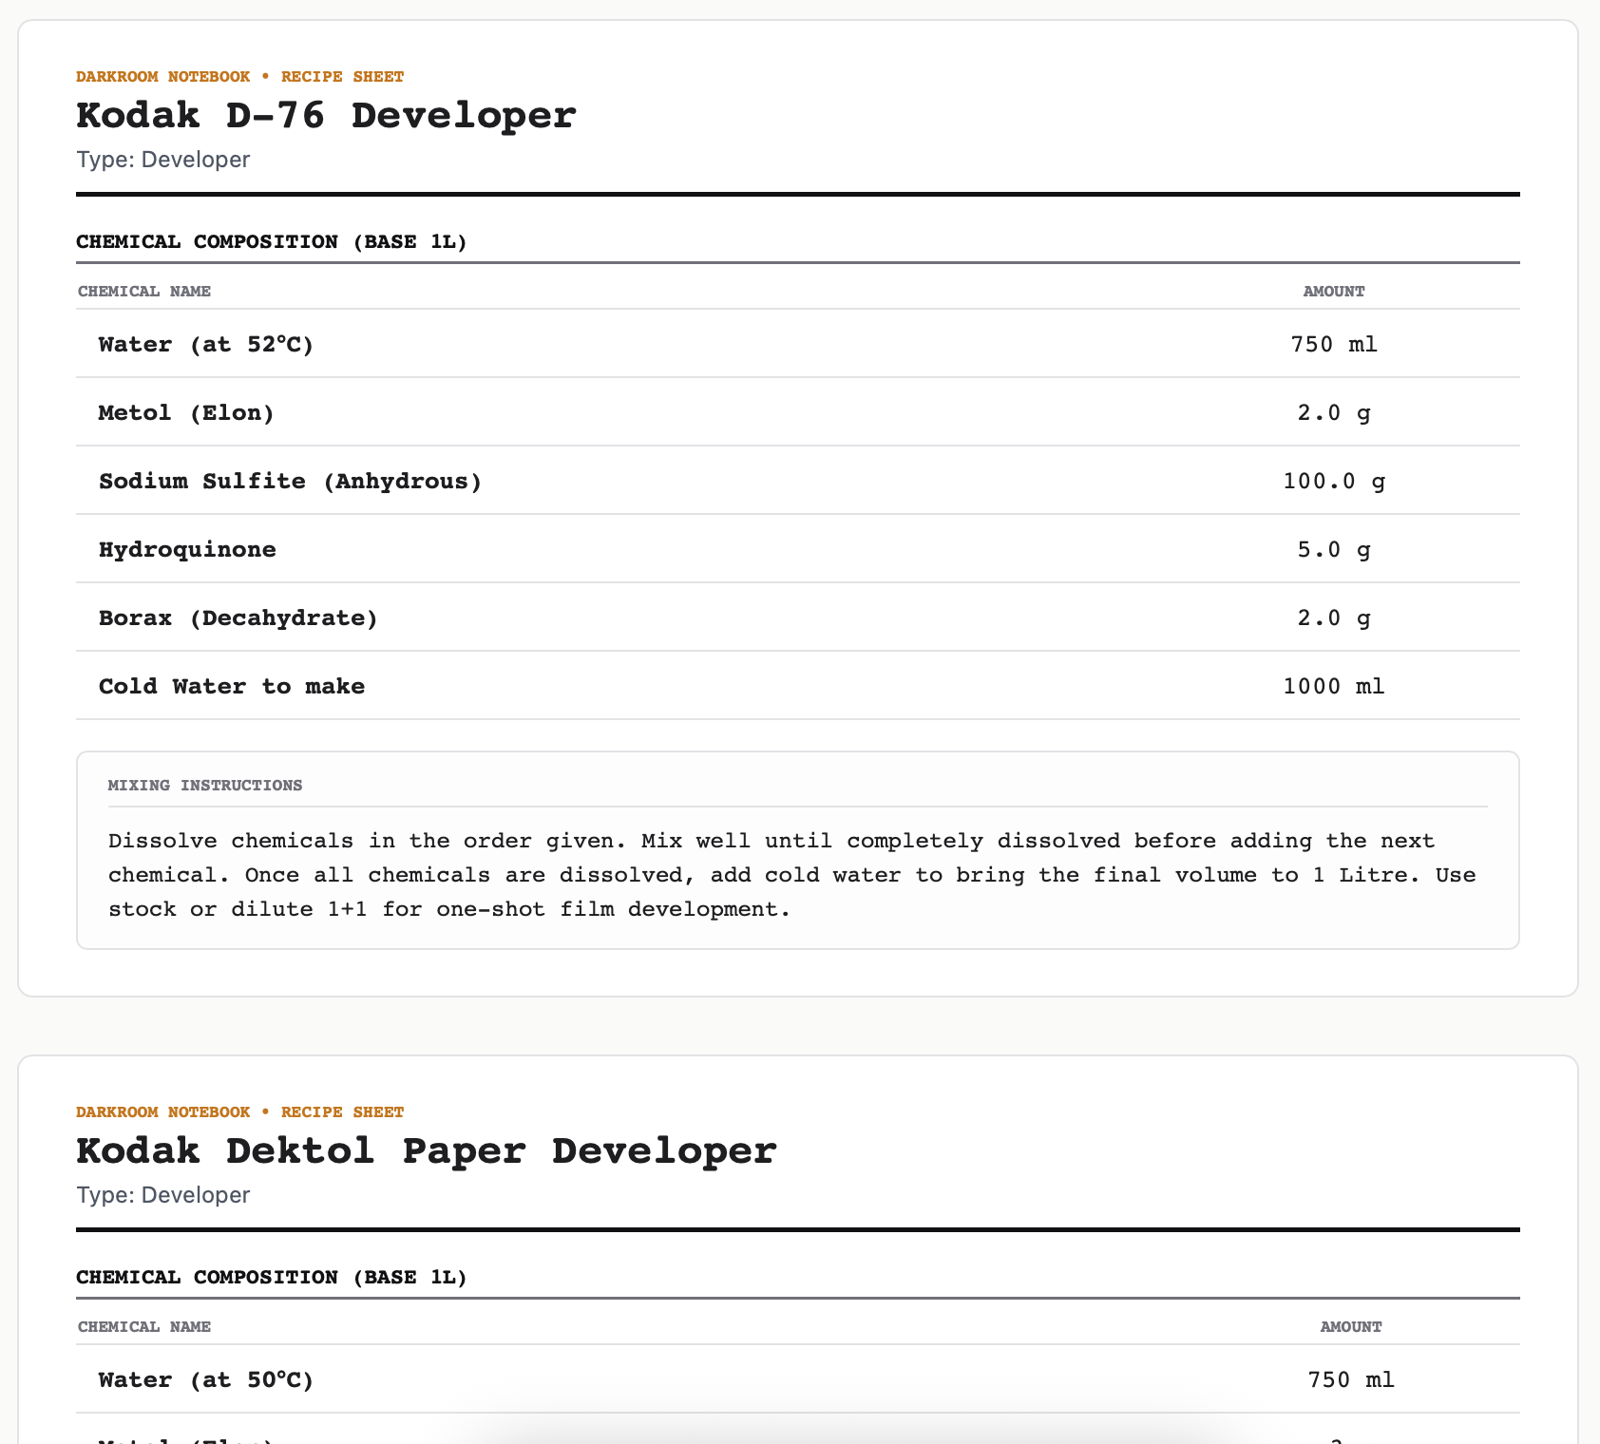This screenshot has height=1444, width=1600.
Task: Click the 1000 ml amount value
Action: tap(1334, 686)
